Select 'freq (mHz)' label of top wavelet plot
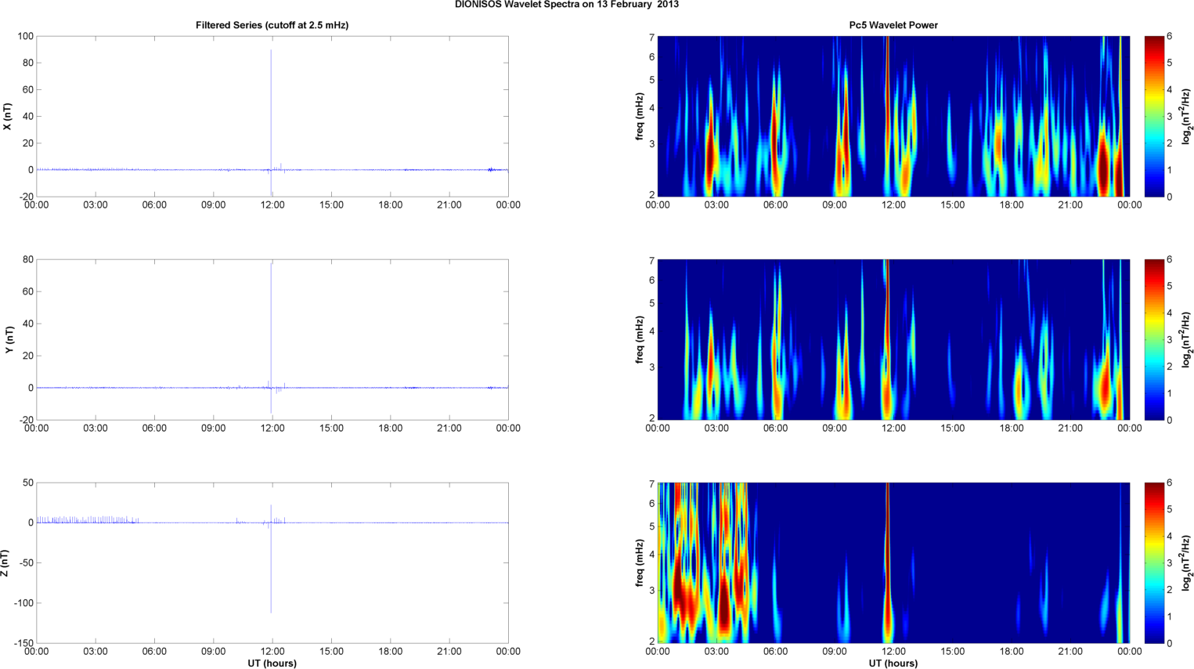 click(640, 117)
